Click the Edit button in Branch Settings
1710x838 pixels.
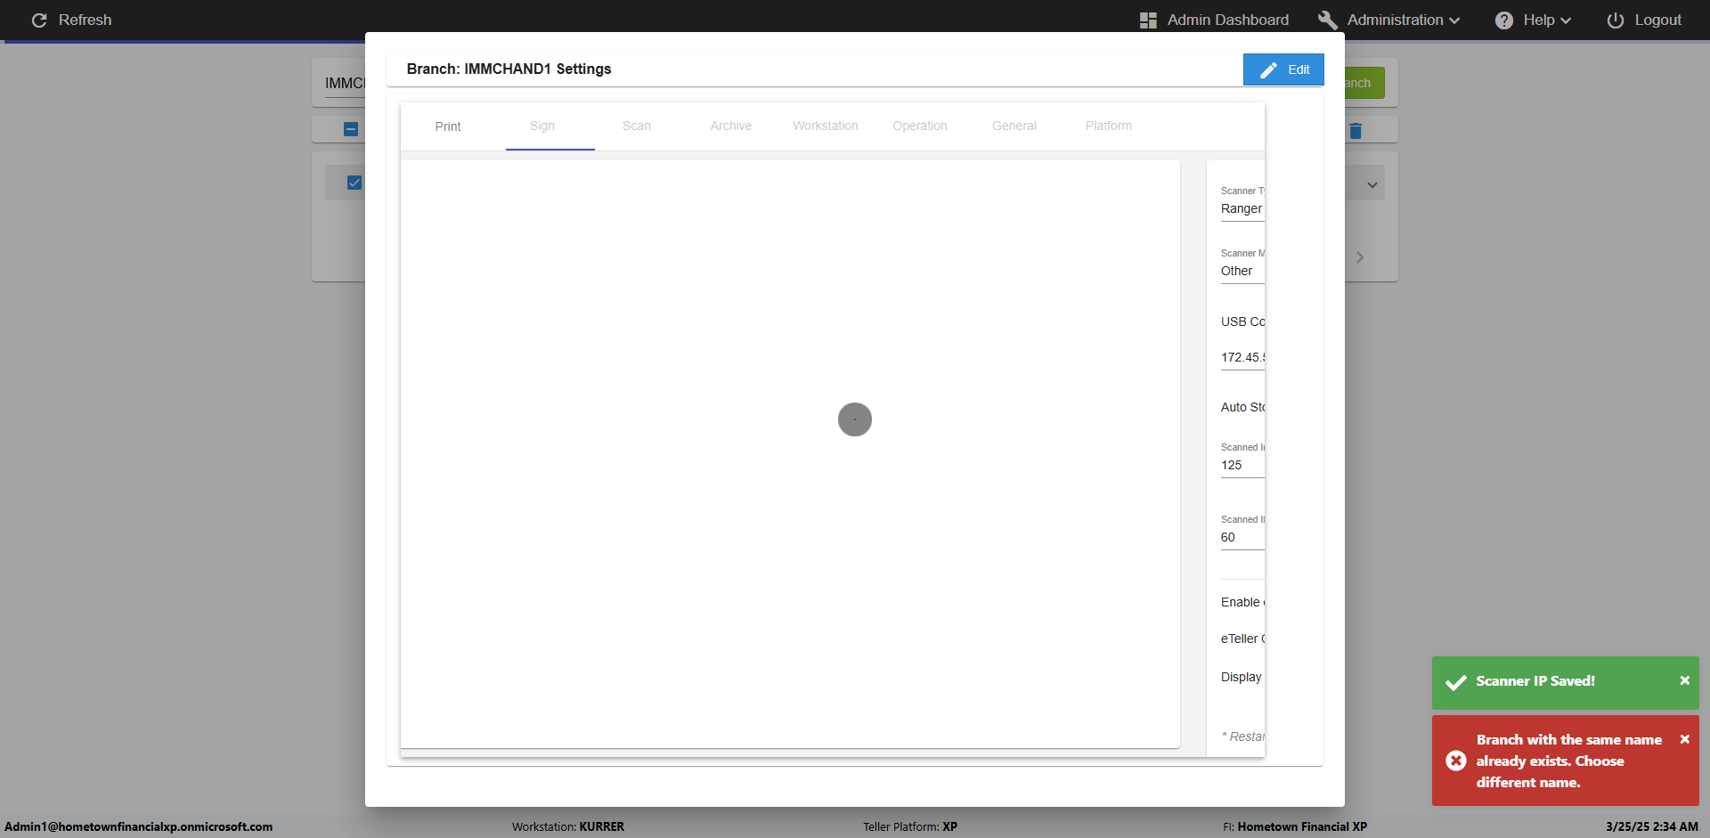pos(1283,69)
